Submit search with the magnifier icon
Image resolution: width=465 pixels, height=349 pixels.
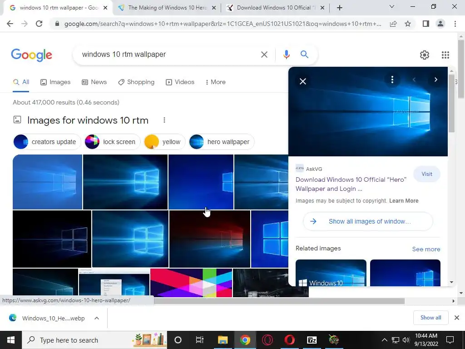point(304,55)
